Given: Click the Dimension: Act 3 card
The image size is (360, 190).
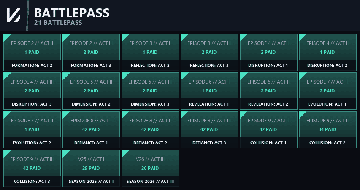Looking at the screenshot, I should pyautogui.click(x=150, y=91).
